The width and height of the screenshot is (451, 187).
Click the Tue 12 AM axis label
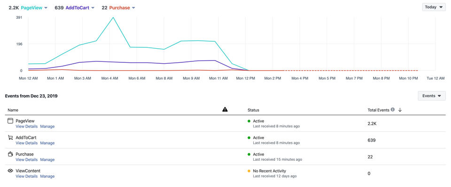coord(436,78)
